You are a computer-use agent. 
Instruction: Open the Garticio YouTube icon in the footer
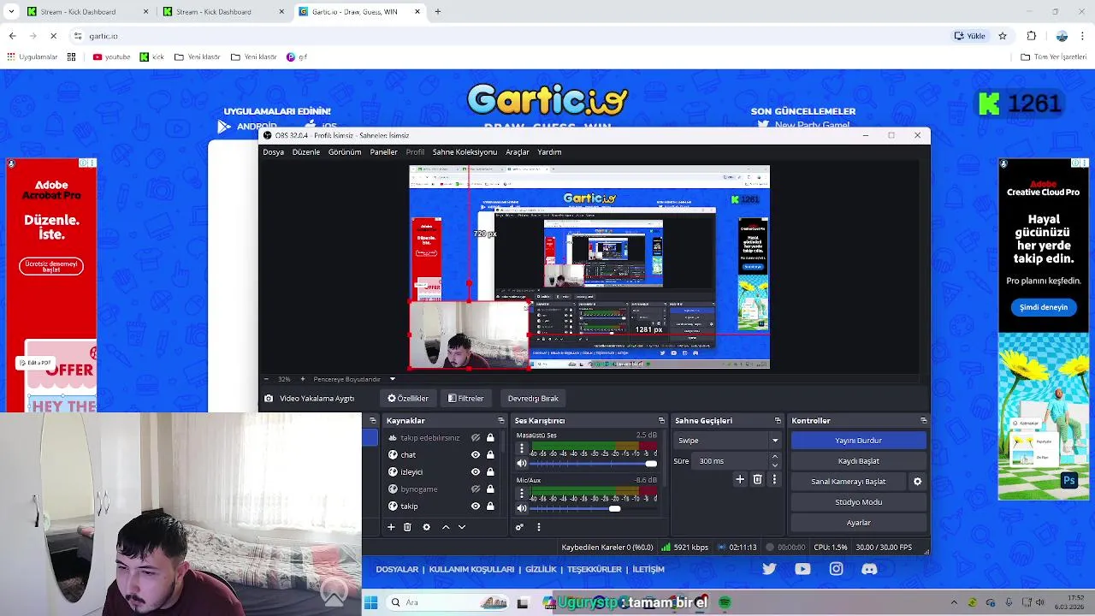point(802,569)
